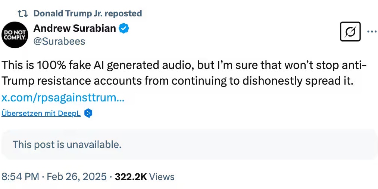
Task: View the 322.2K view count
Action: [x=131, y=176]
